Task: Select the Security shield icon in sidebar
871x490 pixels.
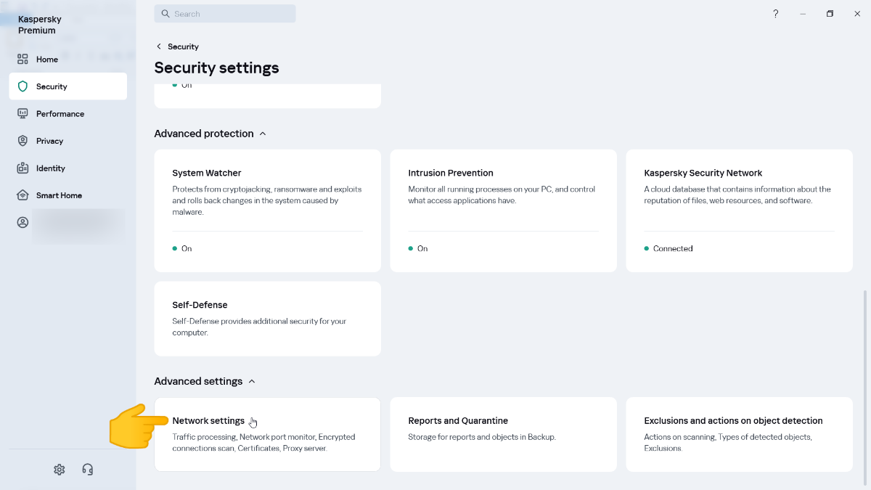Action: point(23,86)
